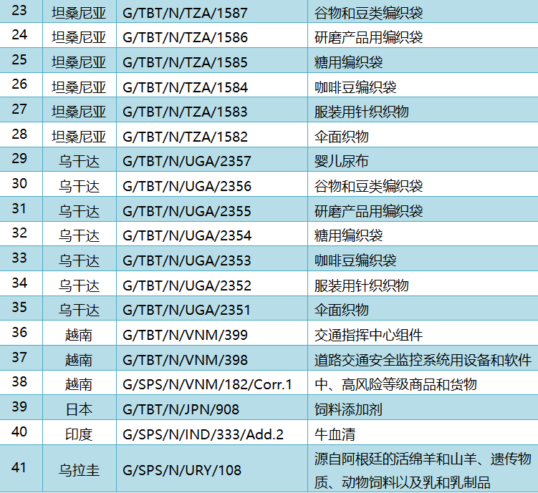Select the 日本 country cell
Screen dimensions: 538x493
[x=79, y=409]
